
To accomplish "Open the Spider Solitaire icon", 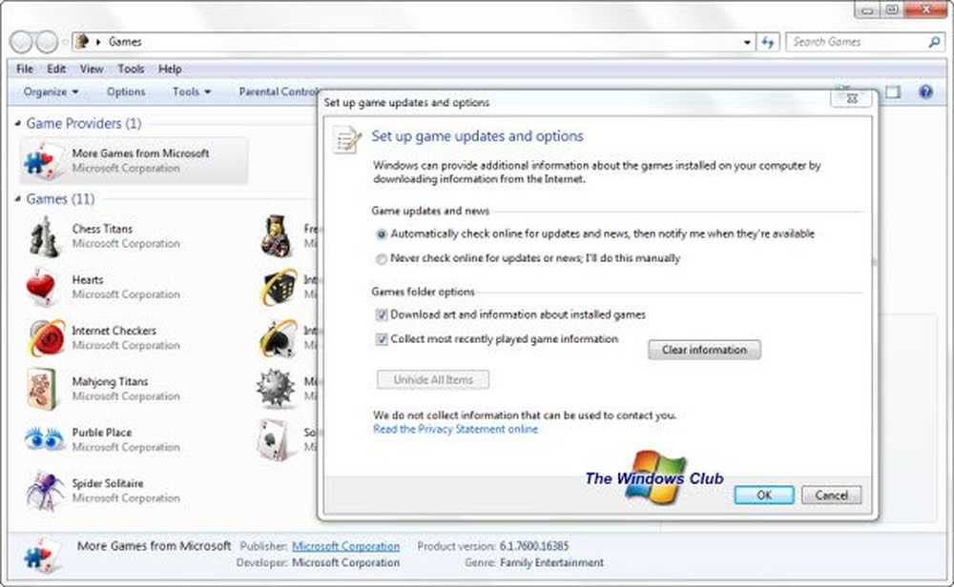I will pyautogui.click(x=44, y=490).
